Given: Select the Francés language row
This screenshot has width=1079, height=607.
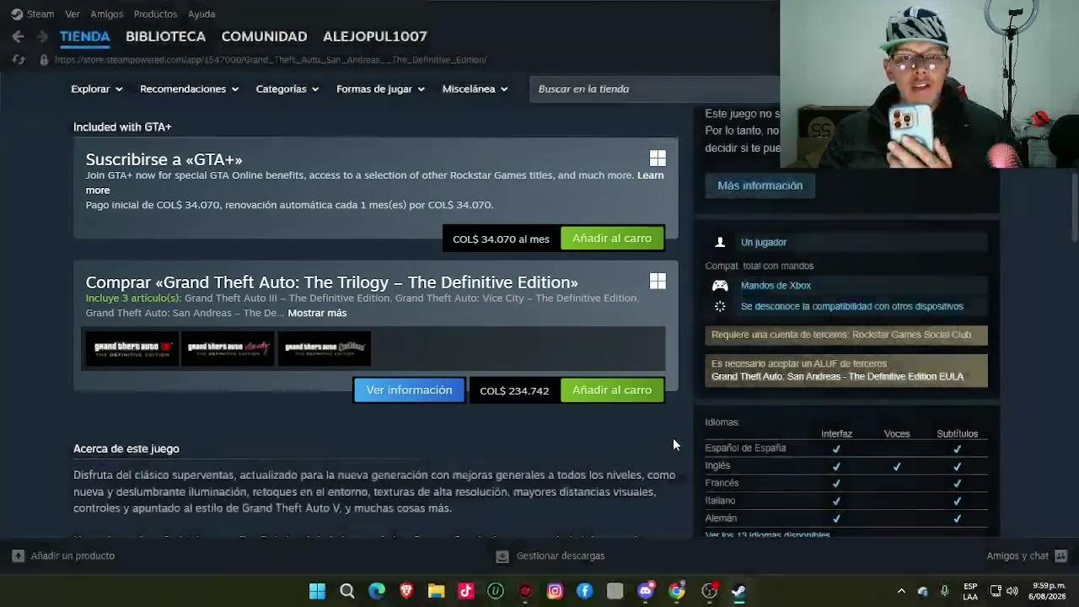Looking at the screenshot, I should point(845,484).
